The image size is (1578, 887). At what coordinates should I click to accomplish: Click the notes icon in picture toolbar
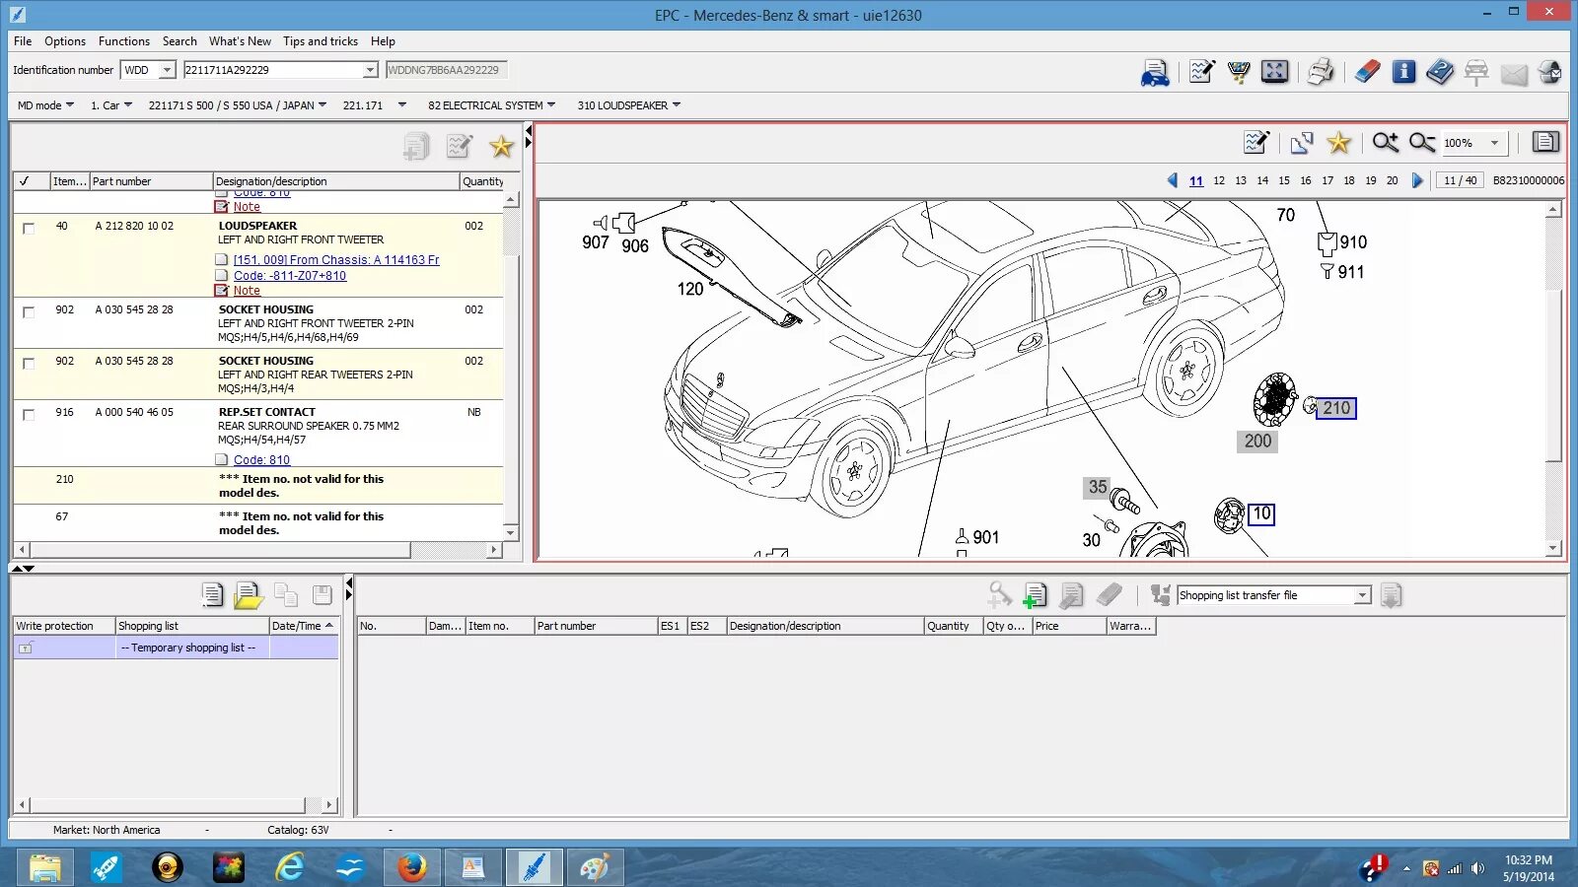click(1256, 142)
